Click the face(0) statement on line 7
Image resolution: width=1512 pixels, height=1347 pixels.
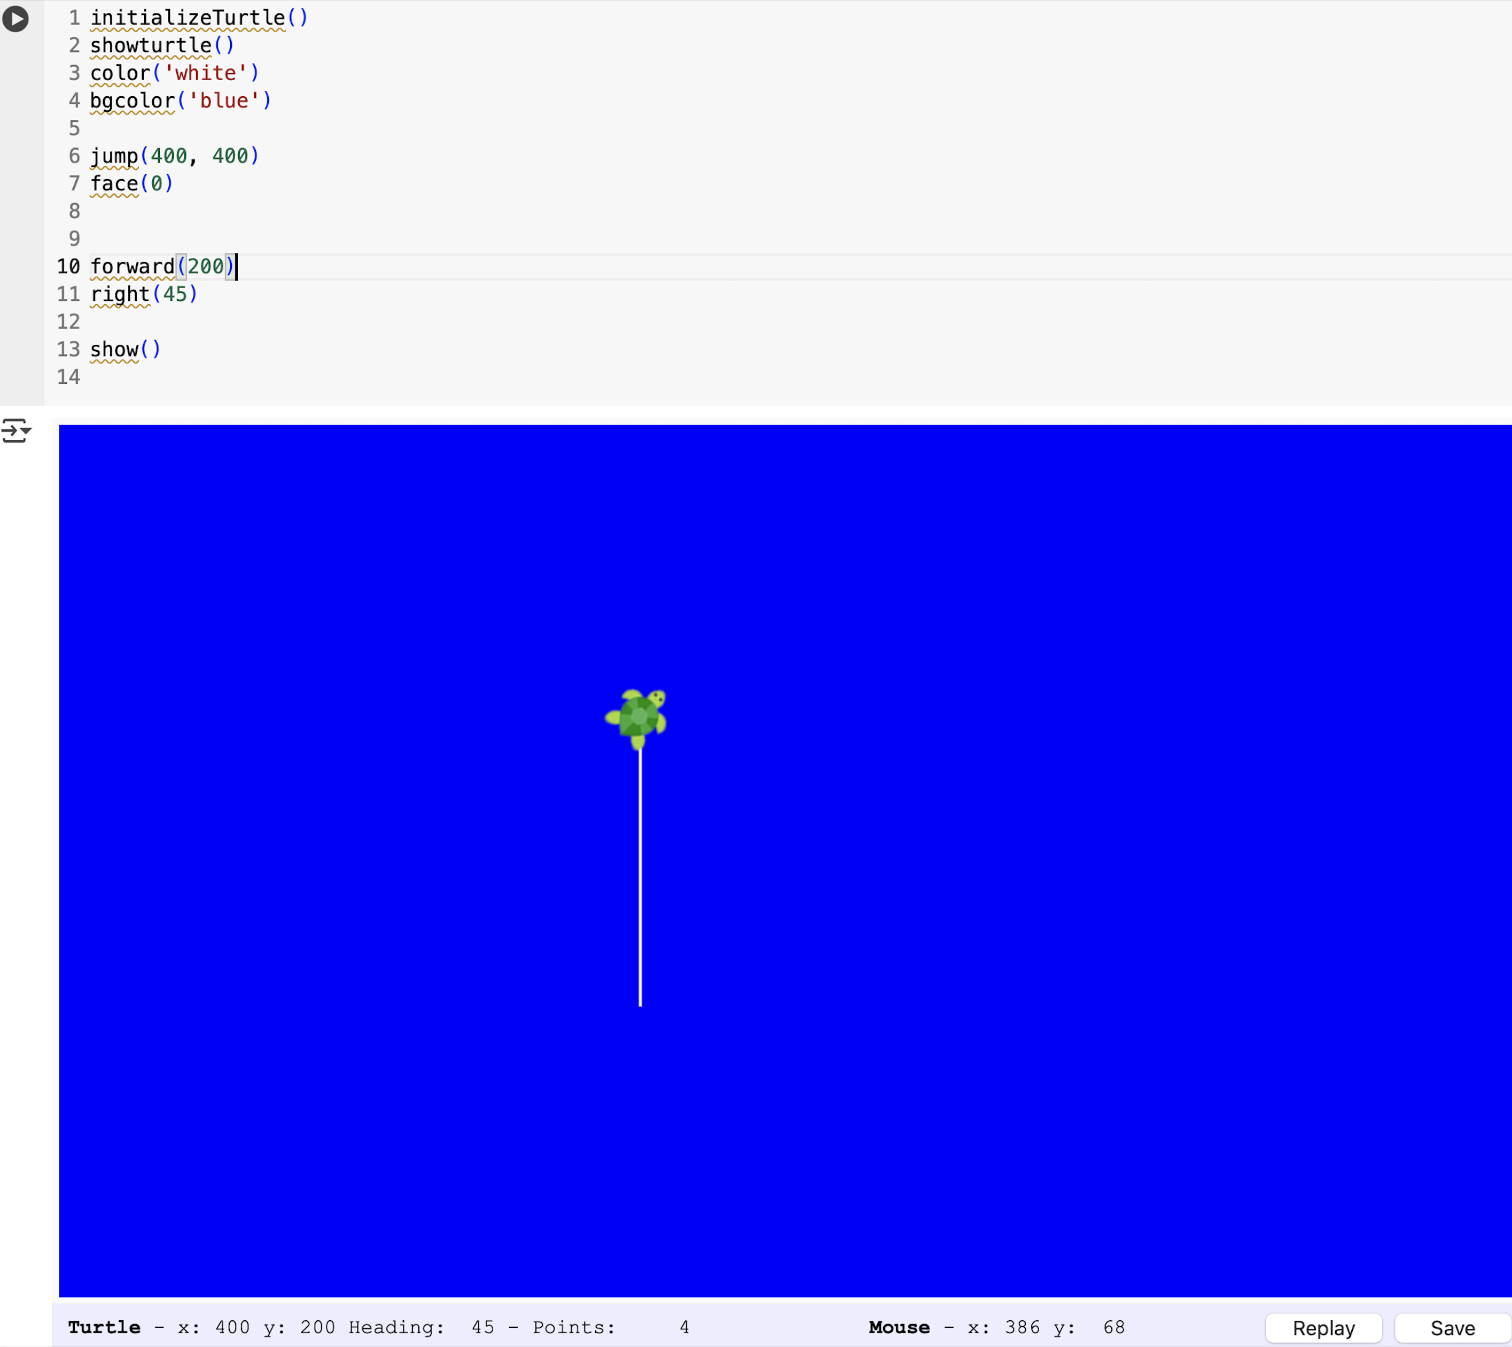pyautogui.click(x=131, y=183)
